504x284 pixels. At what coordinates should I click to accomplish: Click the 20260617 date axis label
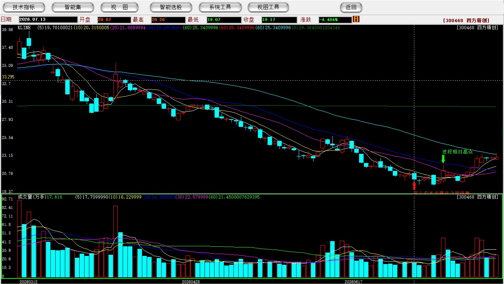(x=354, y=281)
